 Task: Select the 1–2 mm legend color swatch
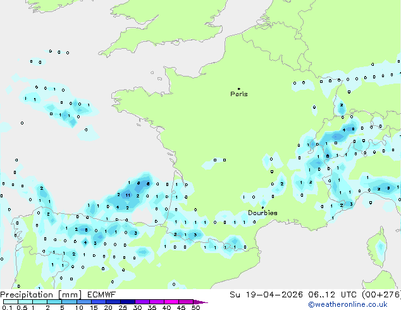(40, 302)
